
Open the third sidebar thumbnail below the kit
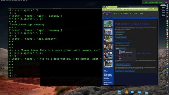108,40
